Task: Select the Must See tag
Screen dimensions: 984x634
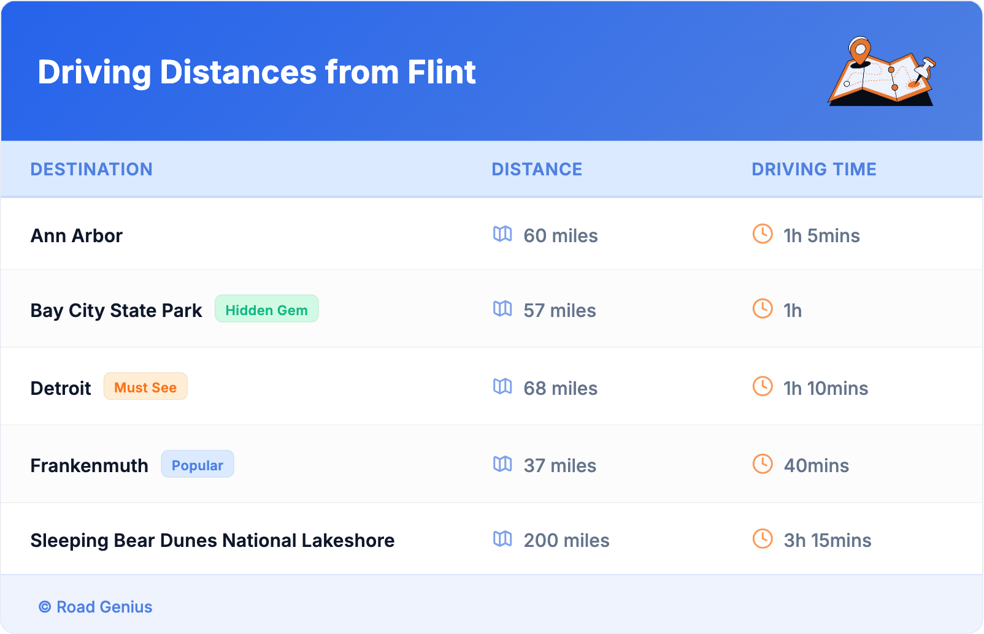Action: click(145, 387)
